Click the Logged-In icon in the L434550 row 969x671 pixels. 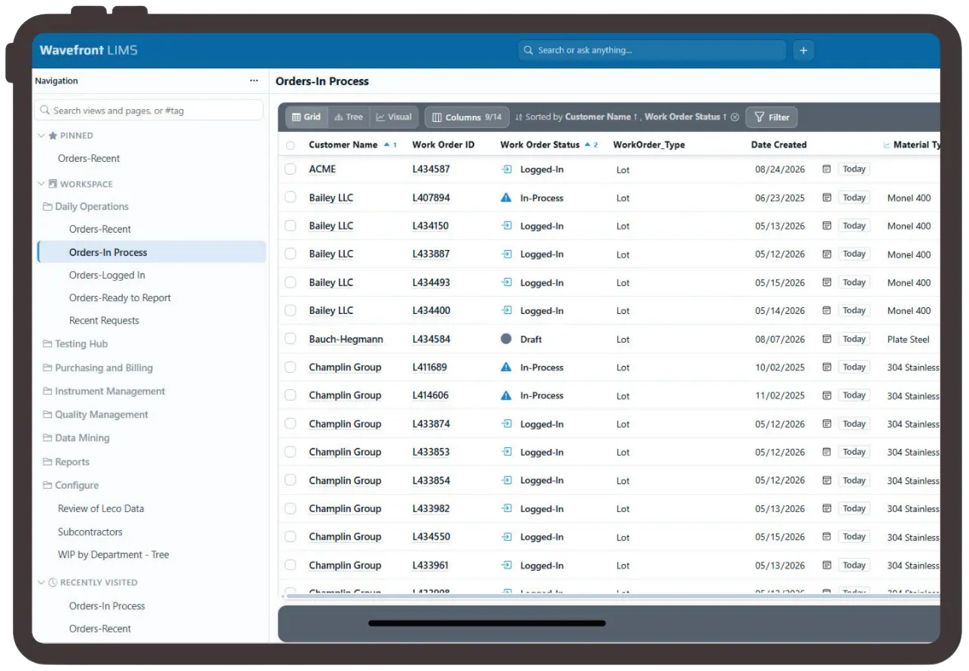click(507, 537)
